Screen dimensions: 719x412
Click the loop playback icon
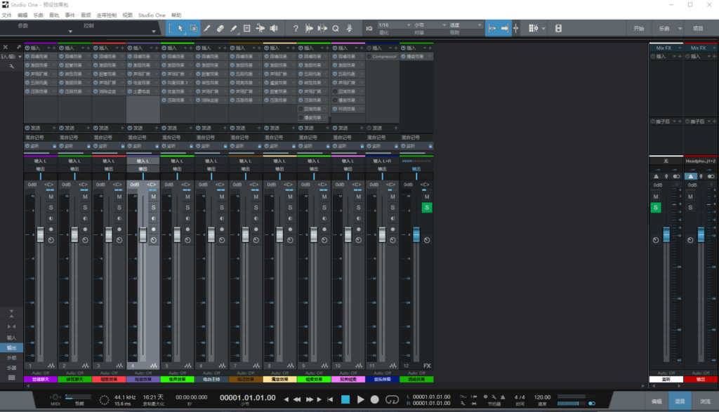(x=393, y=400)
